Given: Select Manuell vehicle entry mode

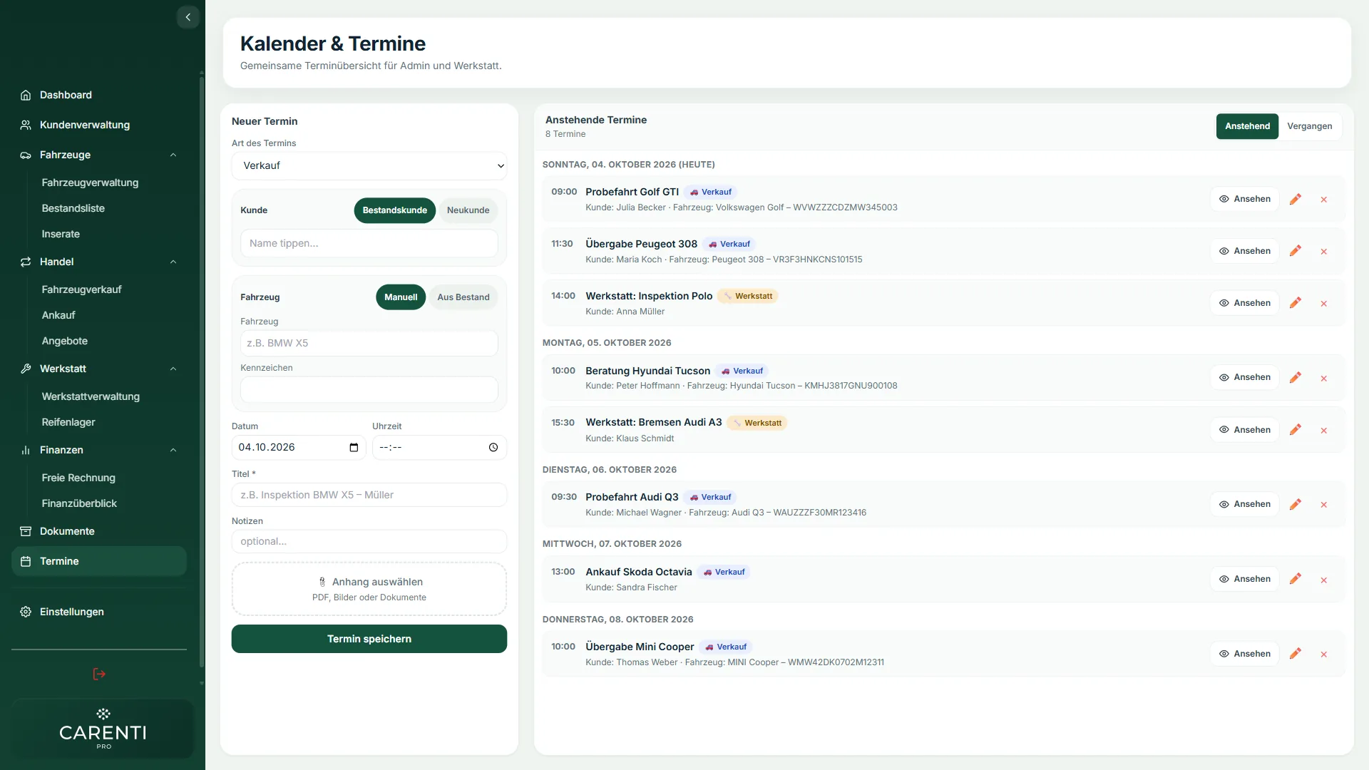Looking at the screenshot, I should click(x=401, y=297).
